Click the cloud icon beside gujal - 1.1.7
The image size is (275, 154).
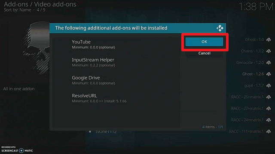click(269, 86)
